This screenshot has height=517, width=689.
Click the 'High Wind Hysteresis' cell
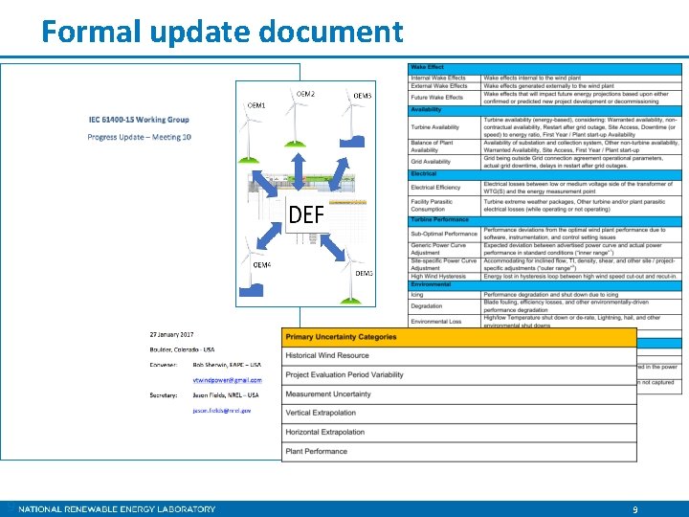tap(444, 277)
